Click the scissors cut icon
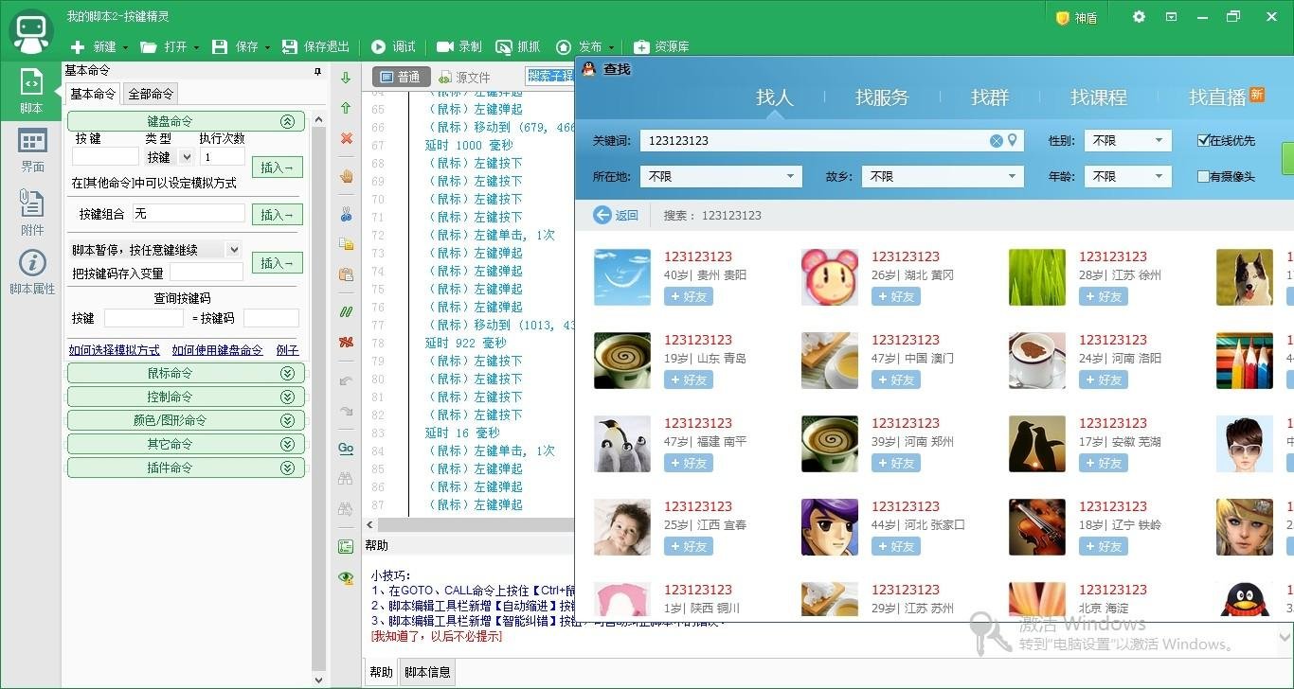The height and width of the screenshot is (689, 1294). tap(346, 215)
